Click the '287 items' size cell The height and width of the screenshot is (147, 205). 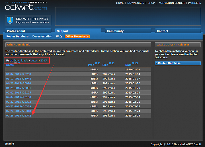109,74
